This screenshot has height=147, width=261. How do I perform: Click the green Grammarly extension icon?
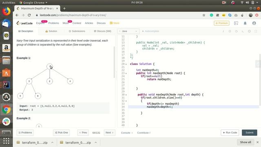(x=211, y=15)
